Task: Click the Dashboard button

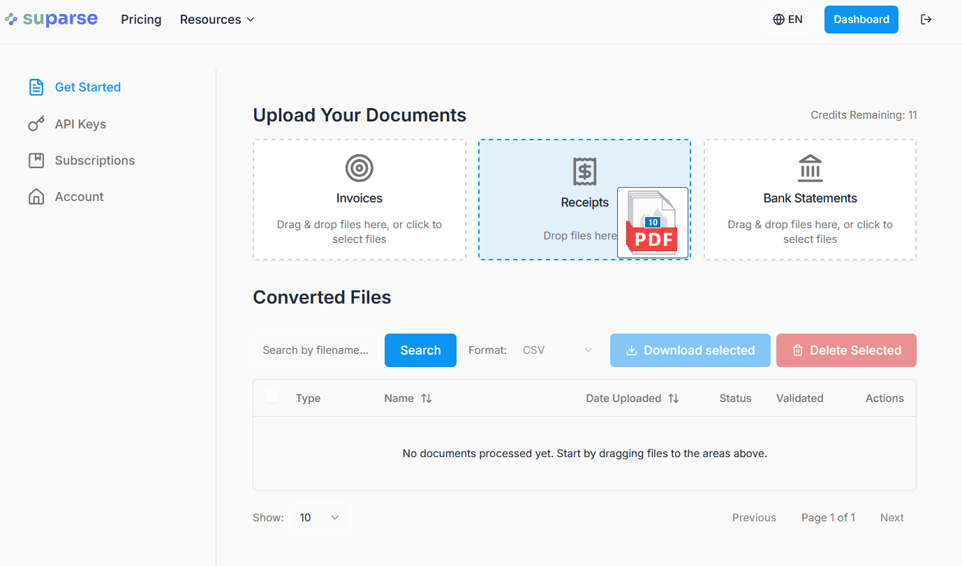Action: point(861,20)
